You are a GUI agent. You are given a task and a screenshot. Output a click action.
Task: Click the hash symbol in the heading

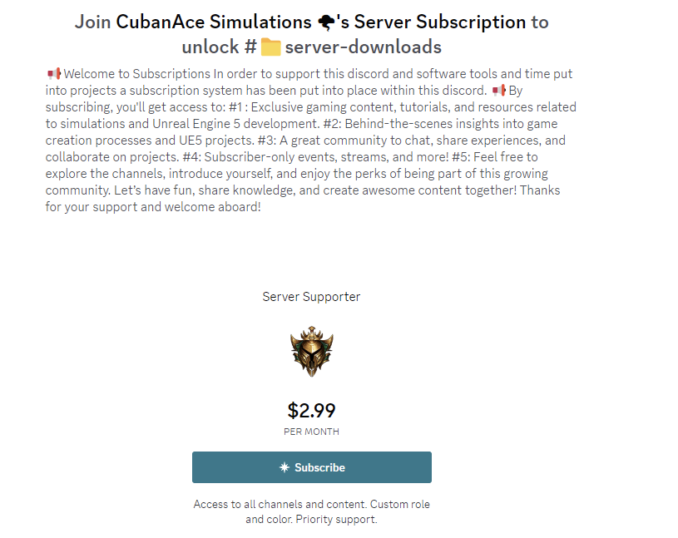[250, 47]
